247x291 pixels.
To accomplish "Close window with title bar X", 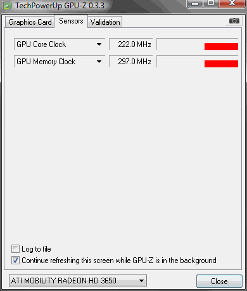I will click(x=232, y=3).
